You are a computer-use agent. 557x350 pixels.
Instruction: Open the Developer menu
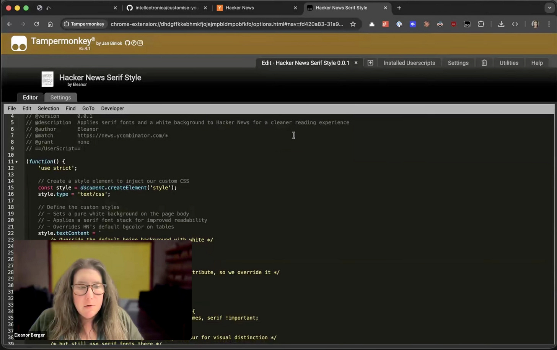tap(112, 109)
